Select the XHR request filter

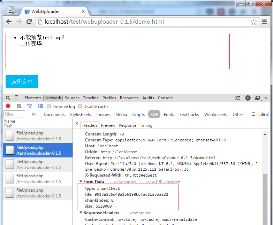(154, 114)
